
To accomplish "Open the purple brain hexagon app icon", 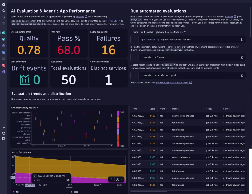I will click(x=4, y=72).
